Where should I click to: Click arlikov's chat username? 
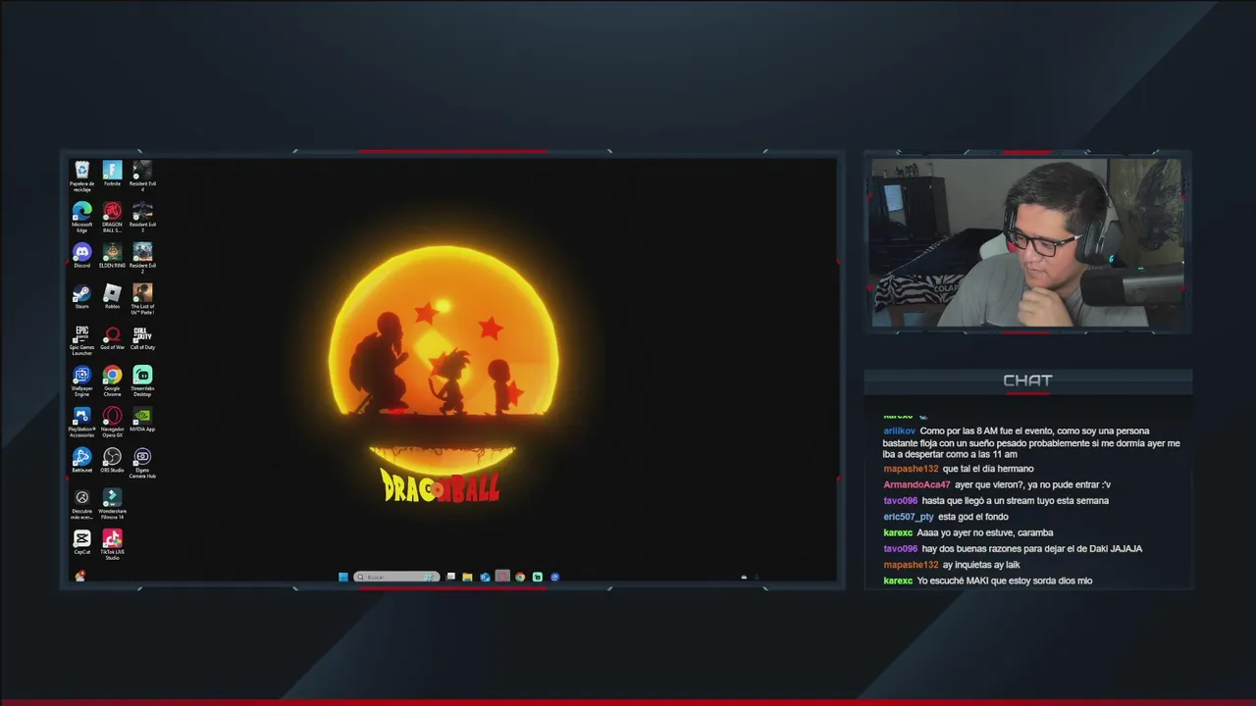tap(899, 430)
